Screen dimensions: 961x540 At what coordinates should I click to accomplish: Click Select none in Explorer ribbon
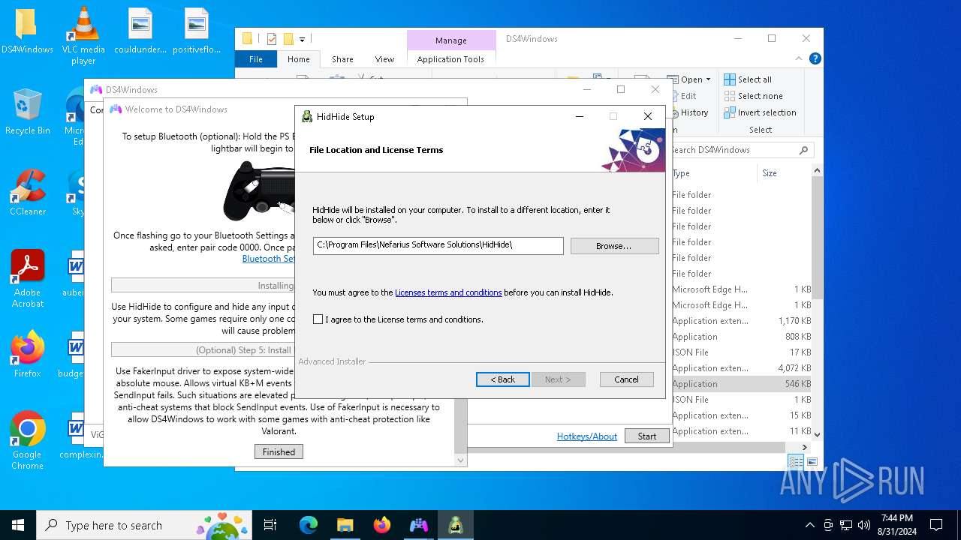pos(753,96)
